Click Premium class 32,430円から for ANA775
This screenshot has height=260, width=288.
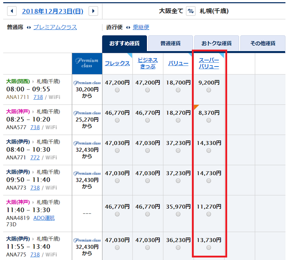[x=87, y=247]
